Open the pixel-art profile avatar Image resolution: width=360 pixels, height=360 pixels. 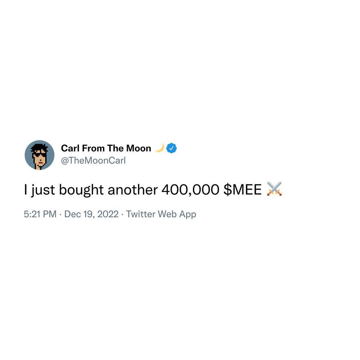click(x=40, y=155)
